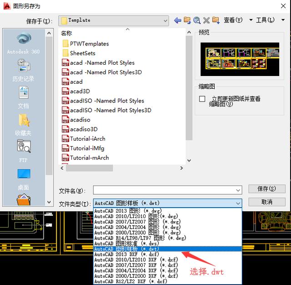Click the drawing preview thumbnail
Image resolution: width=291 pixels, height=285 pixels.
pos(240,59)
